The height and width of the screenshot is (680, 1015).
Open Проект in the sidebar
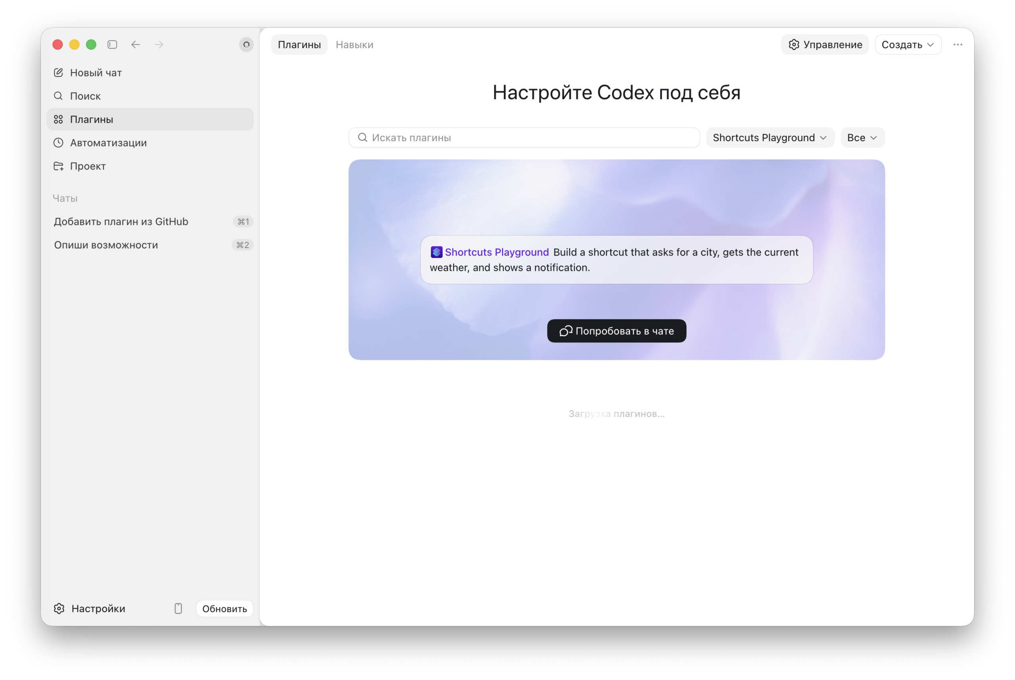[150, 166]
